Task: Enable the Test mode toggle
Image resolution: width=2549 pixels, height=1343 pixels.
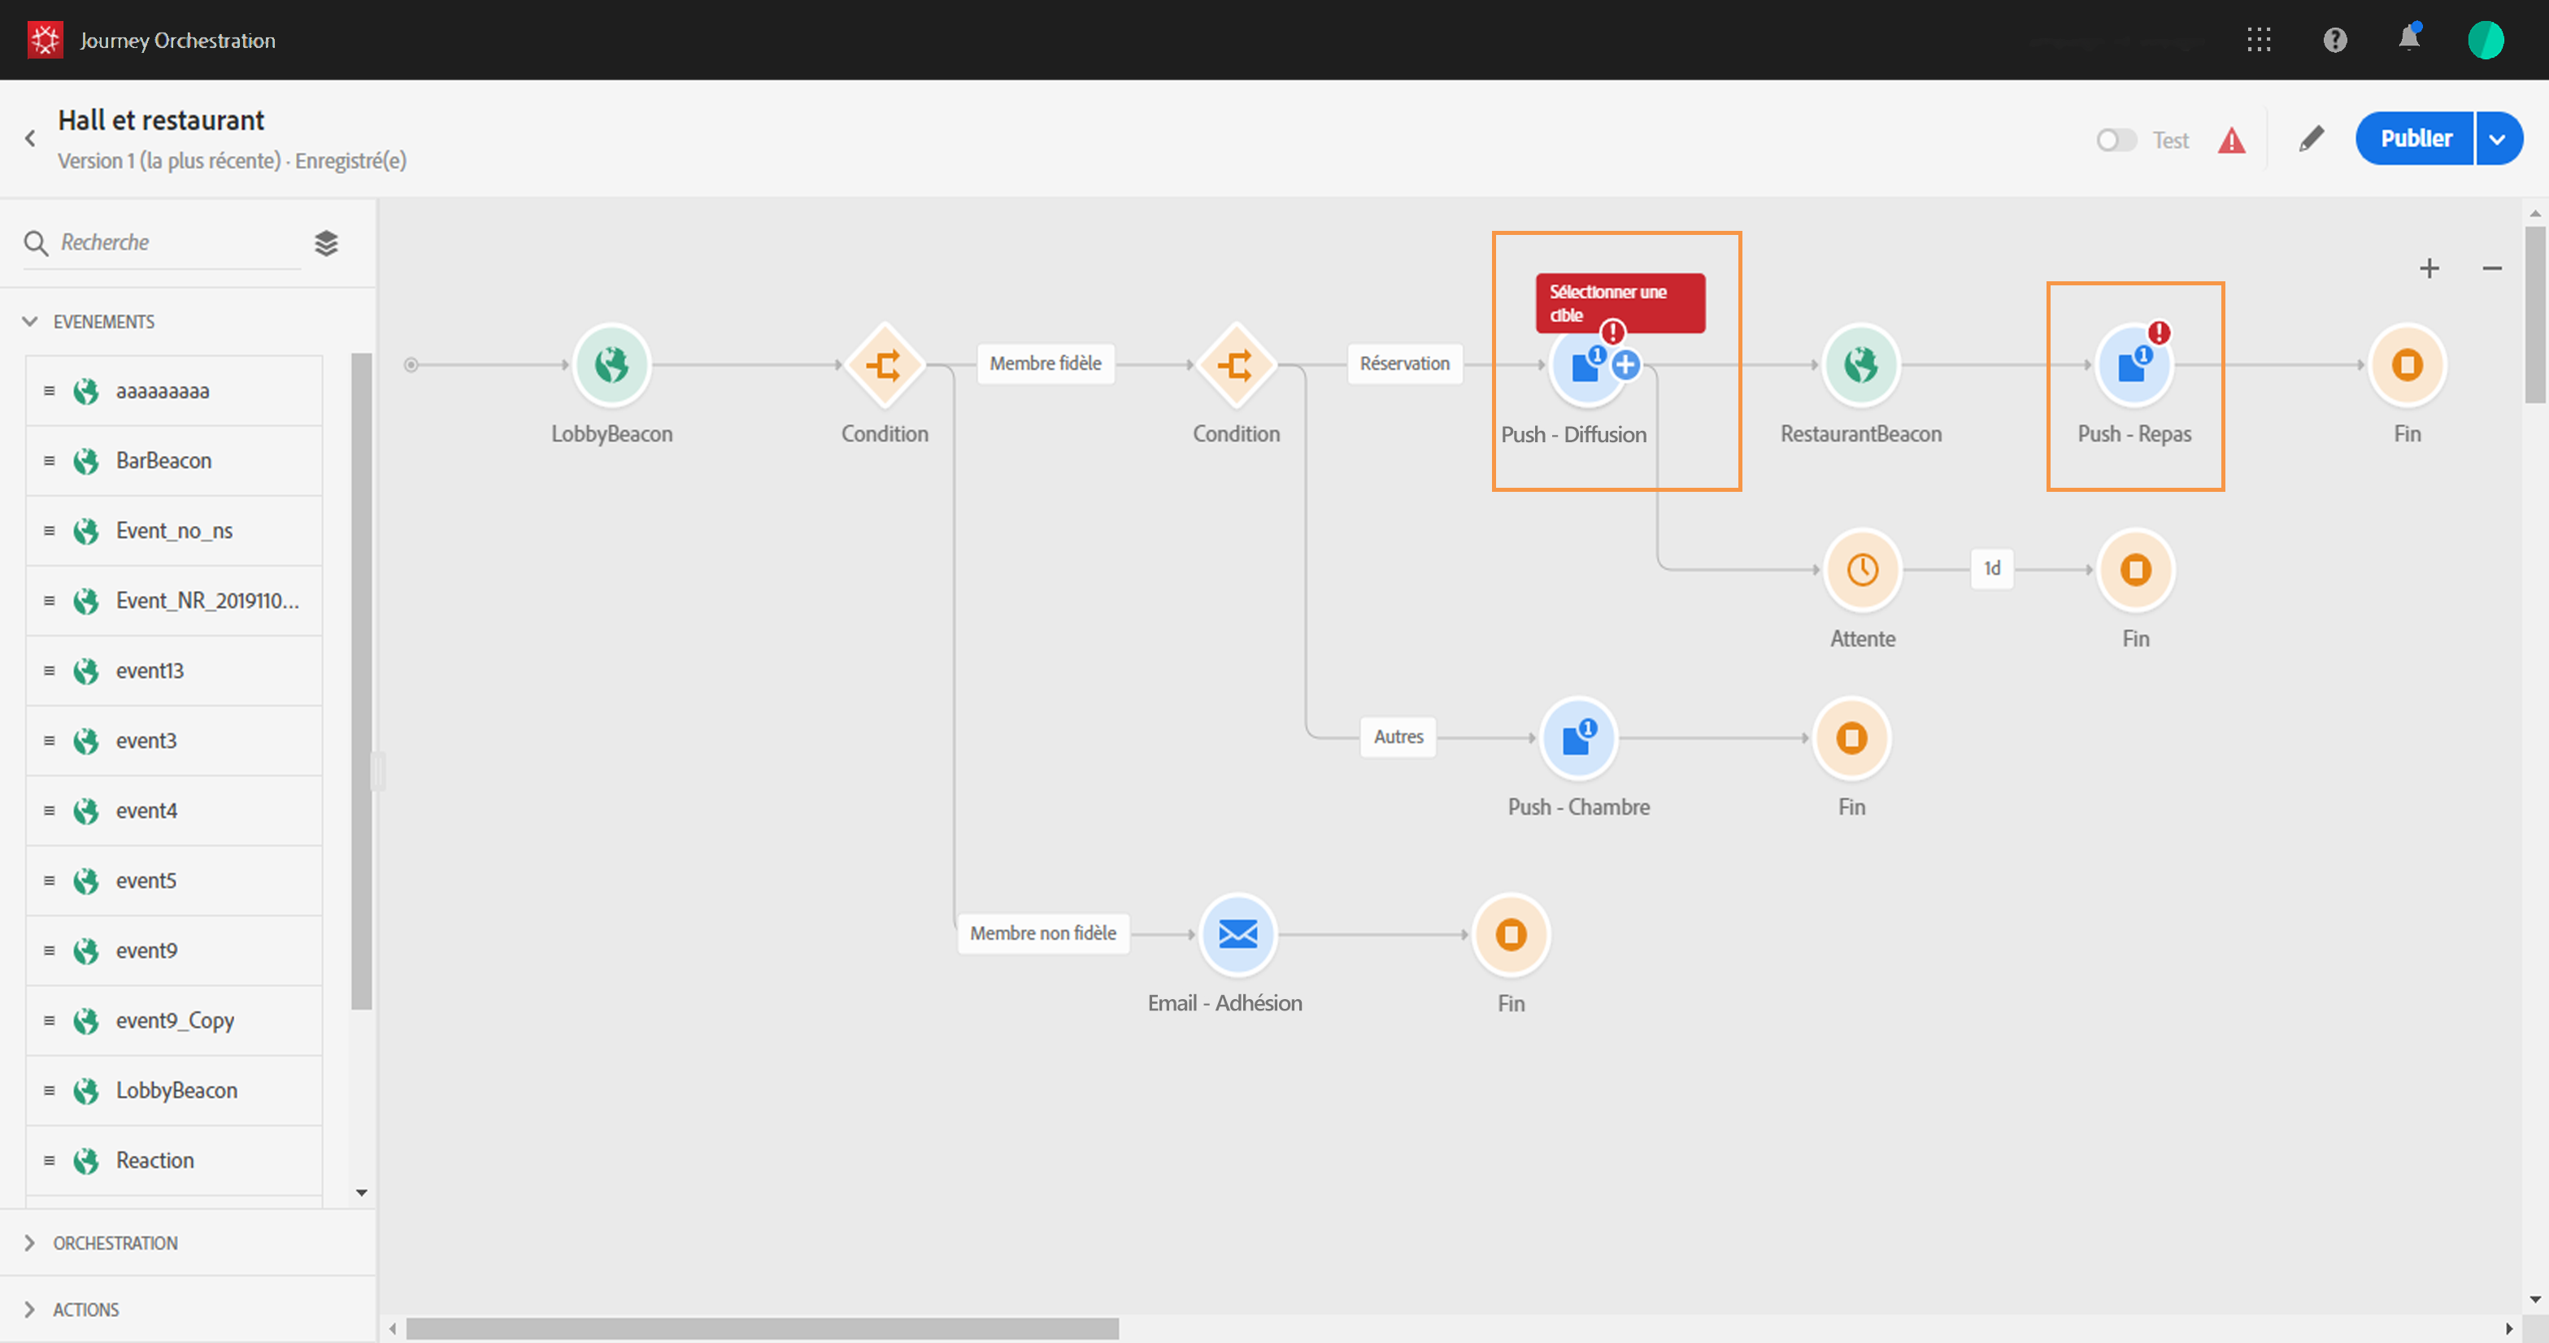Action: tap(2116, 141)
